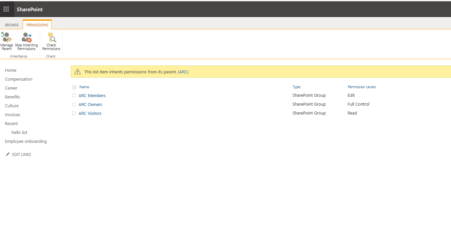
Task: Tick the ARC Visitors checkbox
Action: click(74, 114)
